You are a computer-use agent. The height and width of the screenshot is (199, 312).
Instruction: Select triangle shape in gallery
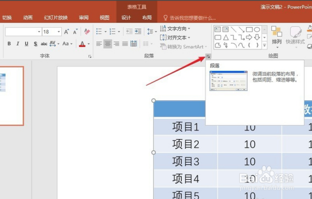[226, 37]
